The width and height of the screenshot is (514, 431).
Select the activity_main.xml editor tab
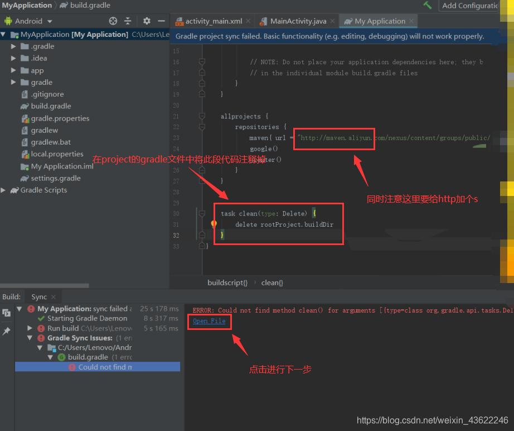click(x=212, y=21)
